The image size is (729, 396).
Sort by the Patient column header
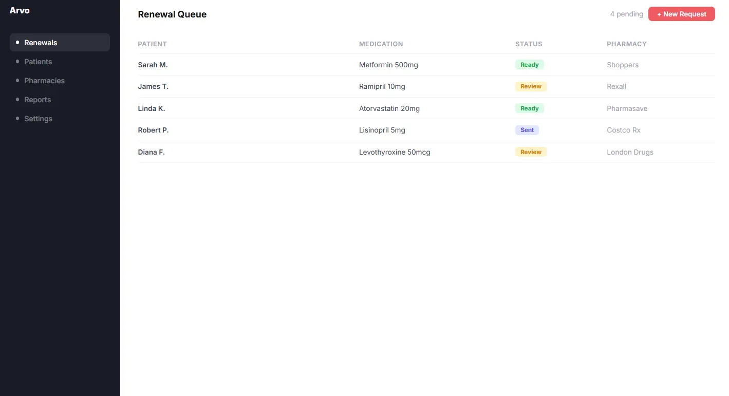coord(153,44)
